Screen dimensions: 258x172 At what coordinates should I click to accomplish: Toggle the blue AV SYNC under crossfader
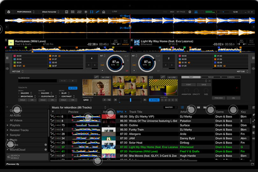pyautogui.click(x=154, y=100)
